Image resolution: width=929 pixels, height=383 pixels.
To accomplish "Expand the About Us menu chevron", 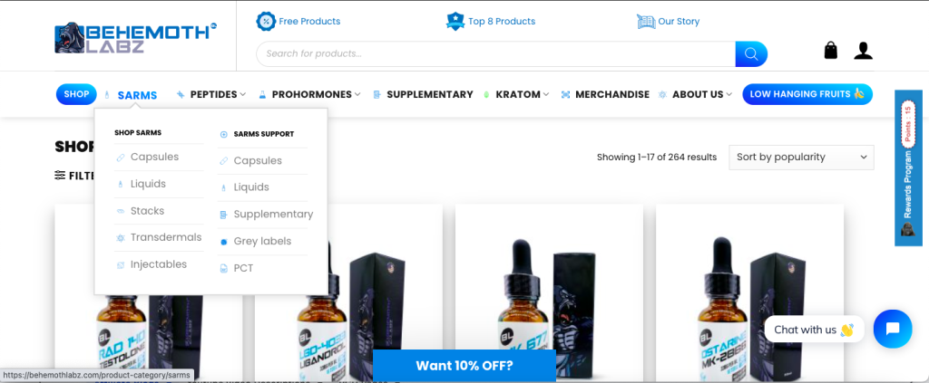I will click(729, 94).
